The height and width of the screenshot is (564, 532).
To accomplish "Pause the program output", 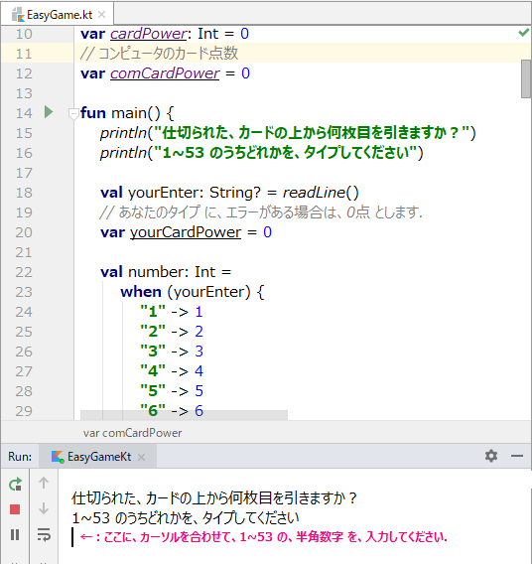I will [x=15, y=535].
